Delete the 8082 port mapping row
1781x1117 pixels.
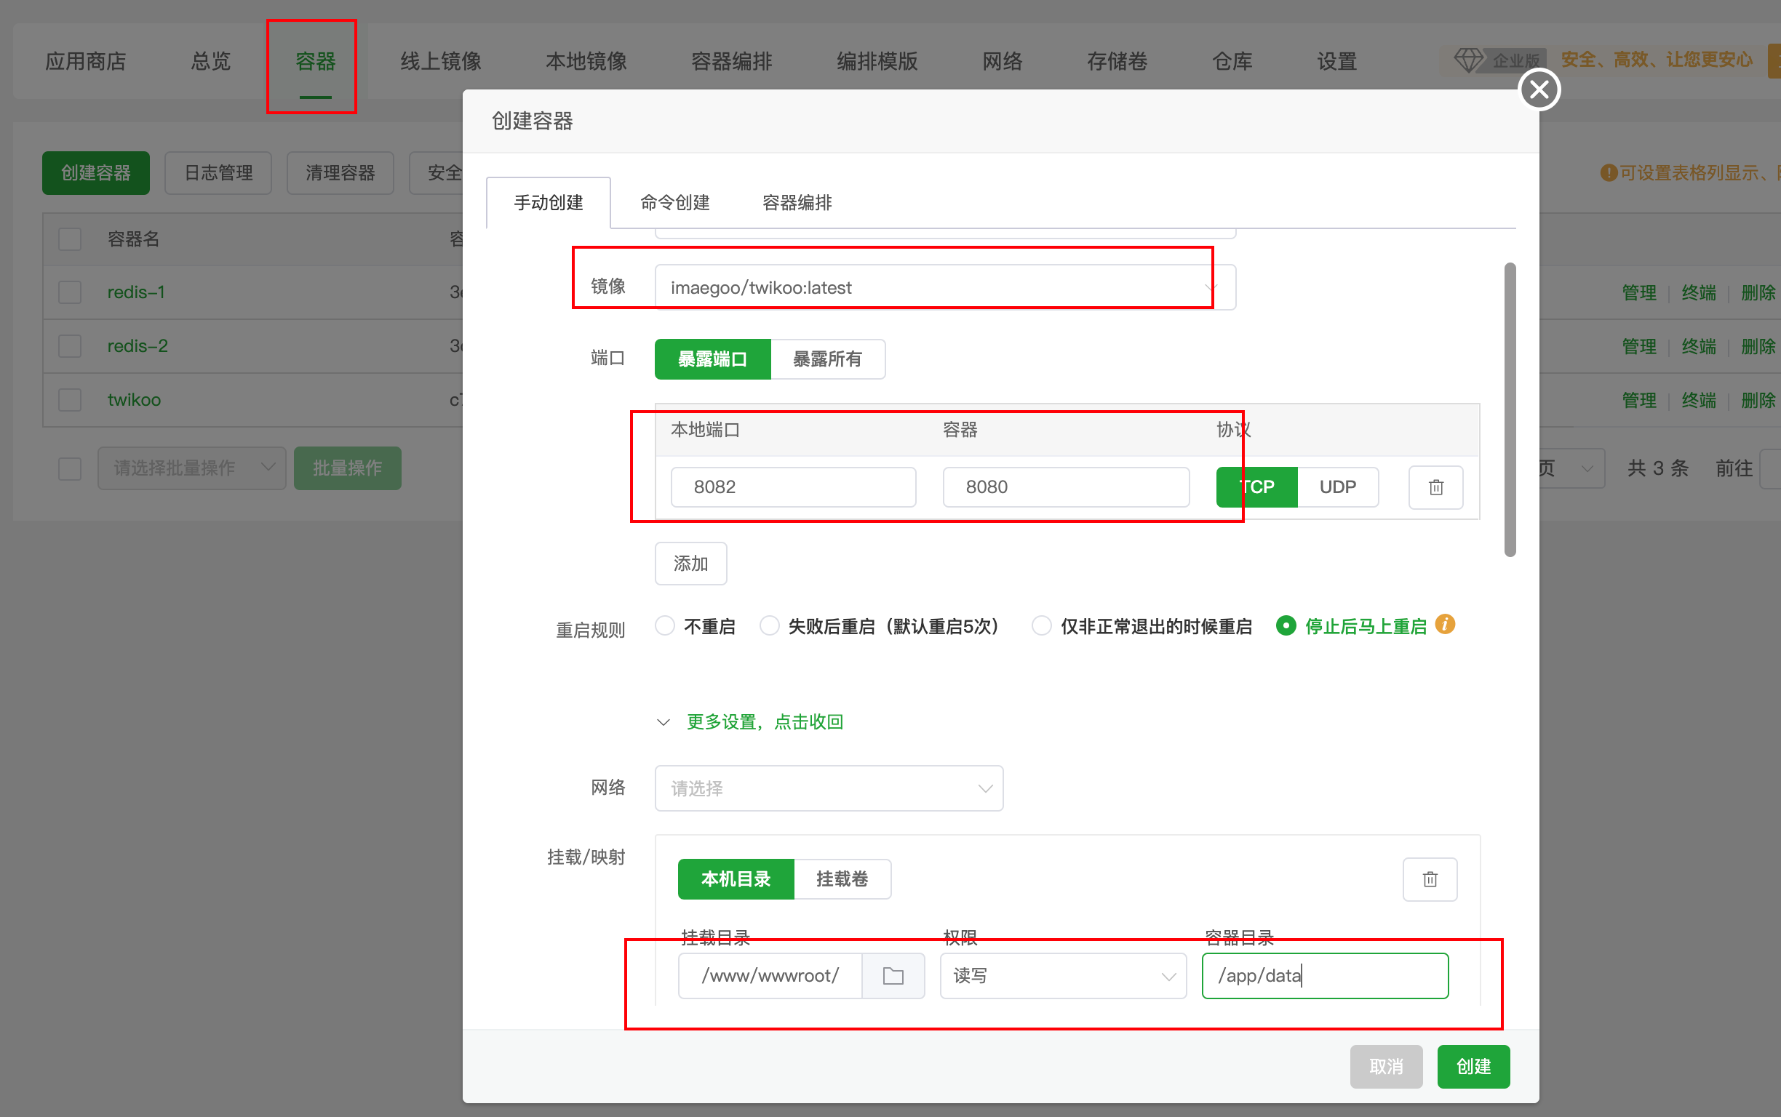(1435, 487)
